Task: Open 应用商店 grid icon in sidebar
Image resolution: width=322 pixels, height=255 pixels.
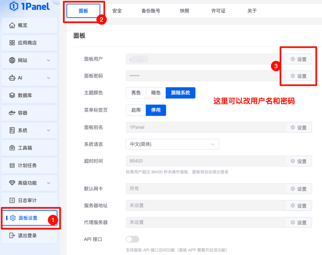Action: (x=12, y=43)
